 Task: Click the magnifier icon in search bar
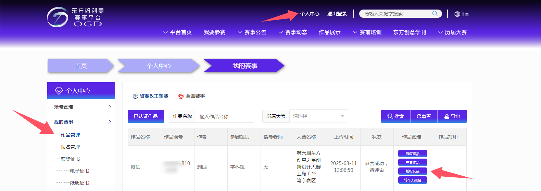point(435,14)
